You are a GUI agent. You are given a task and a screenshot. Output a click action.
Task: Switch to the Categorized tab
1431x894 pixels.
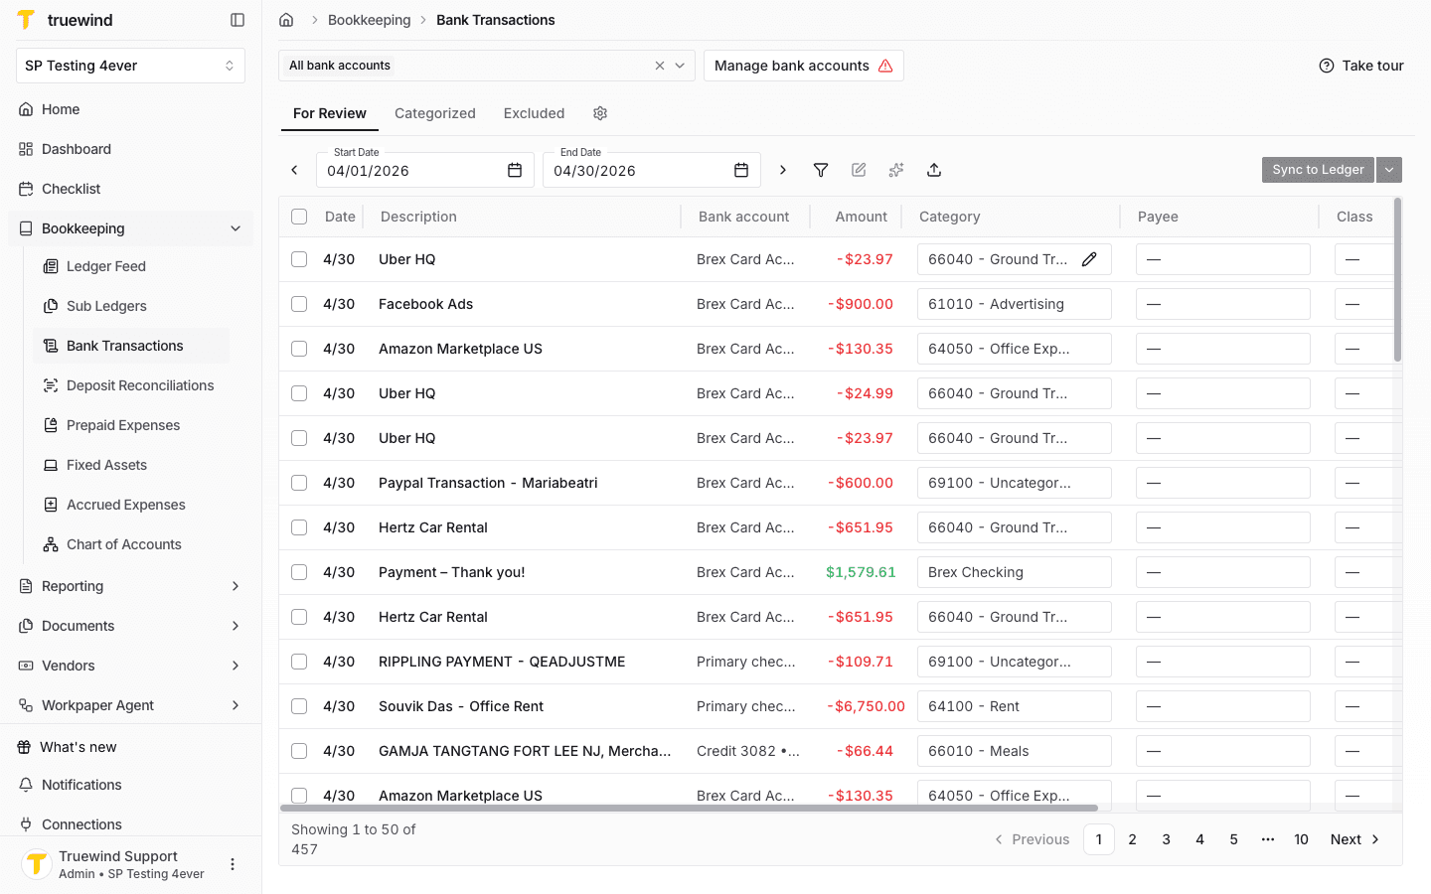click(x=435, y=113)
